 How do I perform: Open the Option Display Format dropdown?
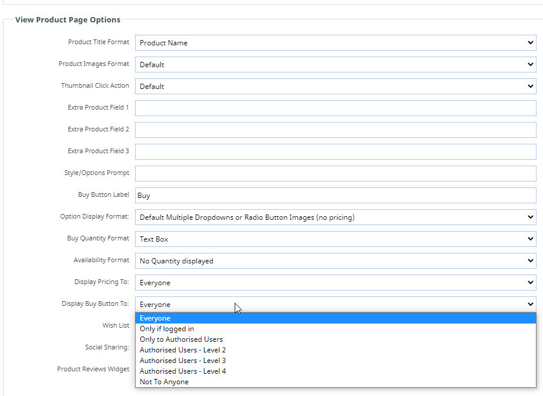[335, 217]
